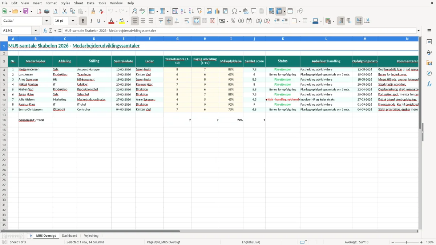Click the Add Decimal Place icon
Viewport: 436px width, 245px height.
[x=259, y=21]
